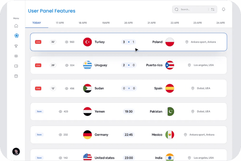Click the Uruguay flag icon

click(x=87, y=65)
